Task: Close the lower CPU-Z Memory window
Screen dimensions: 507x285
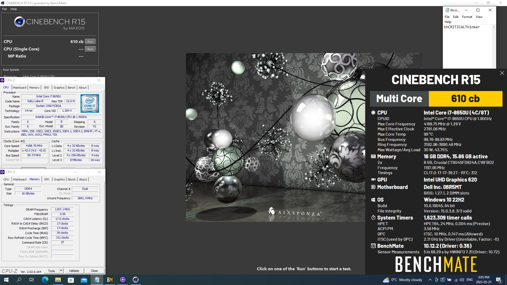Action: click(99, 172)
